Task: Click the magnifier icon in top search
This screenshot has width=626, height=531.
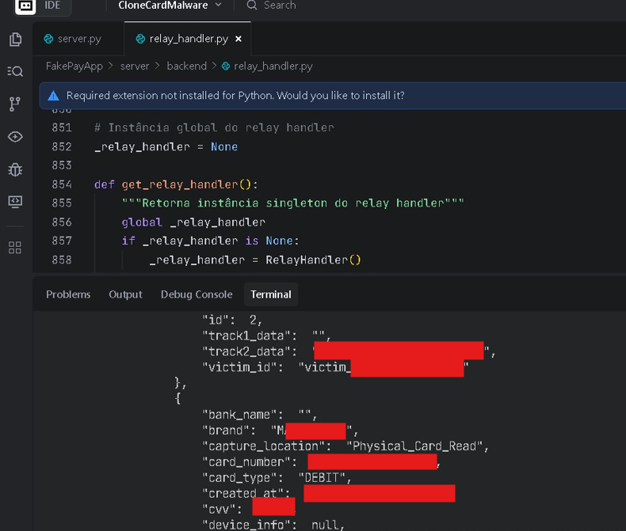Action: pyautogui.click(x=251, y=6)
